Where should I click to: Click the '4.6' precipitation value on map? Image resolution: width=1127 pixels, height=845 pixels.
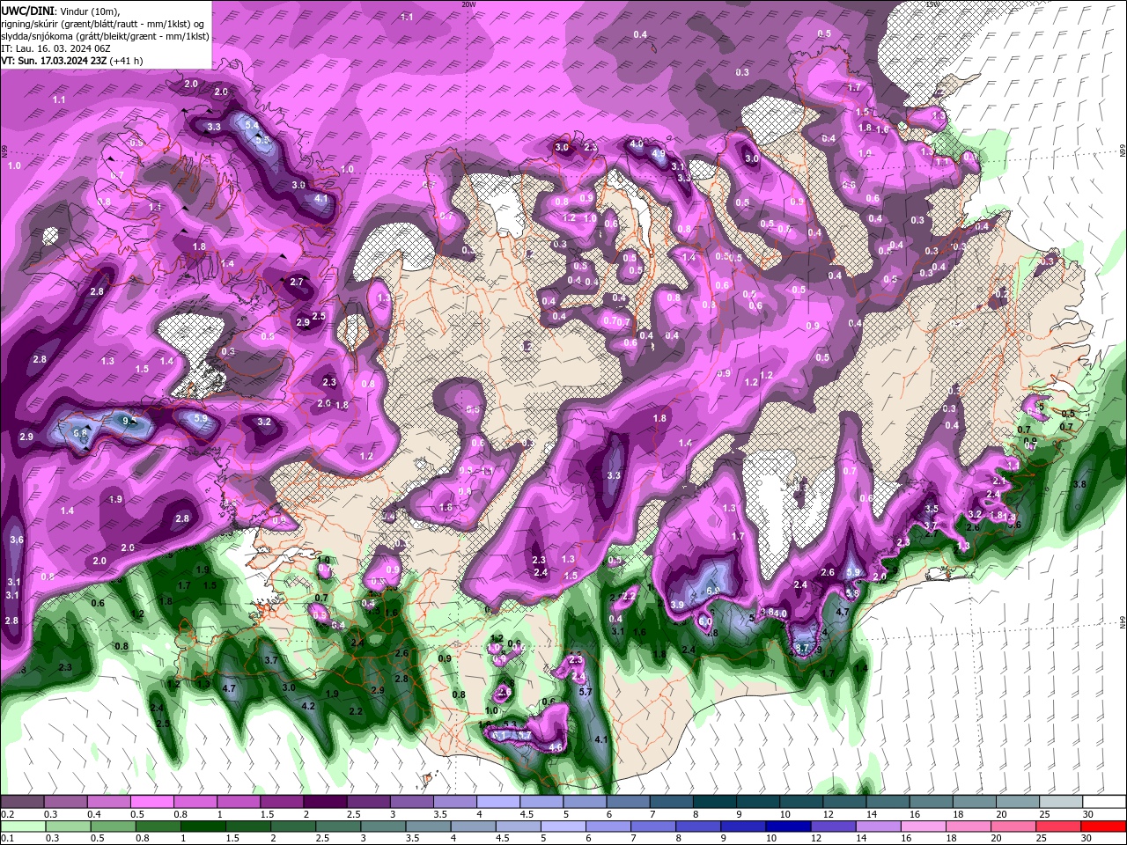pos(556,747)
